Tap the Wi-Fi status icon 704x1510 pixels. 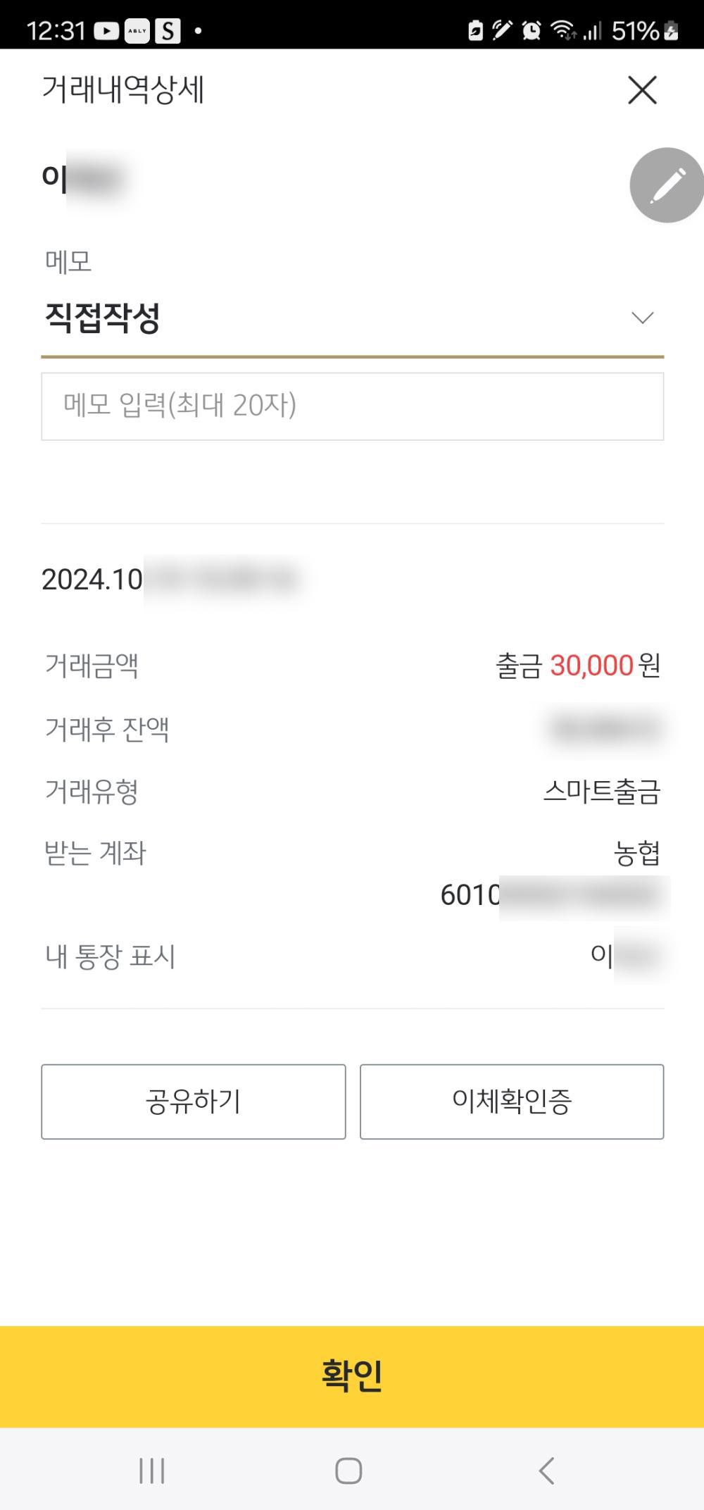click(563, 30)
